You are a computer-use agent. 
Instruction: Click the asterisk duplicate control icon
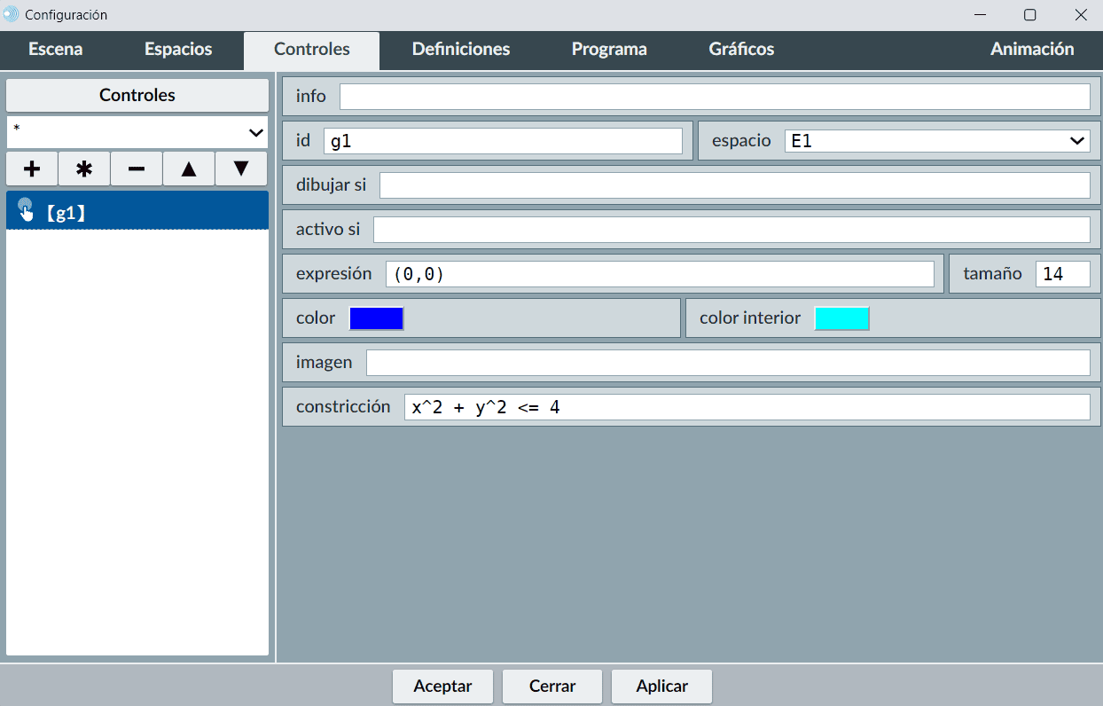(x=84, y=169)
